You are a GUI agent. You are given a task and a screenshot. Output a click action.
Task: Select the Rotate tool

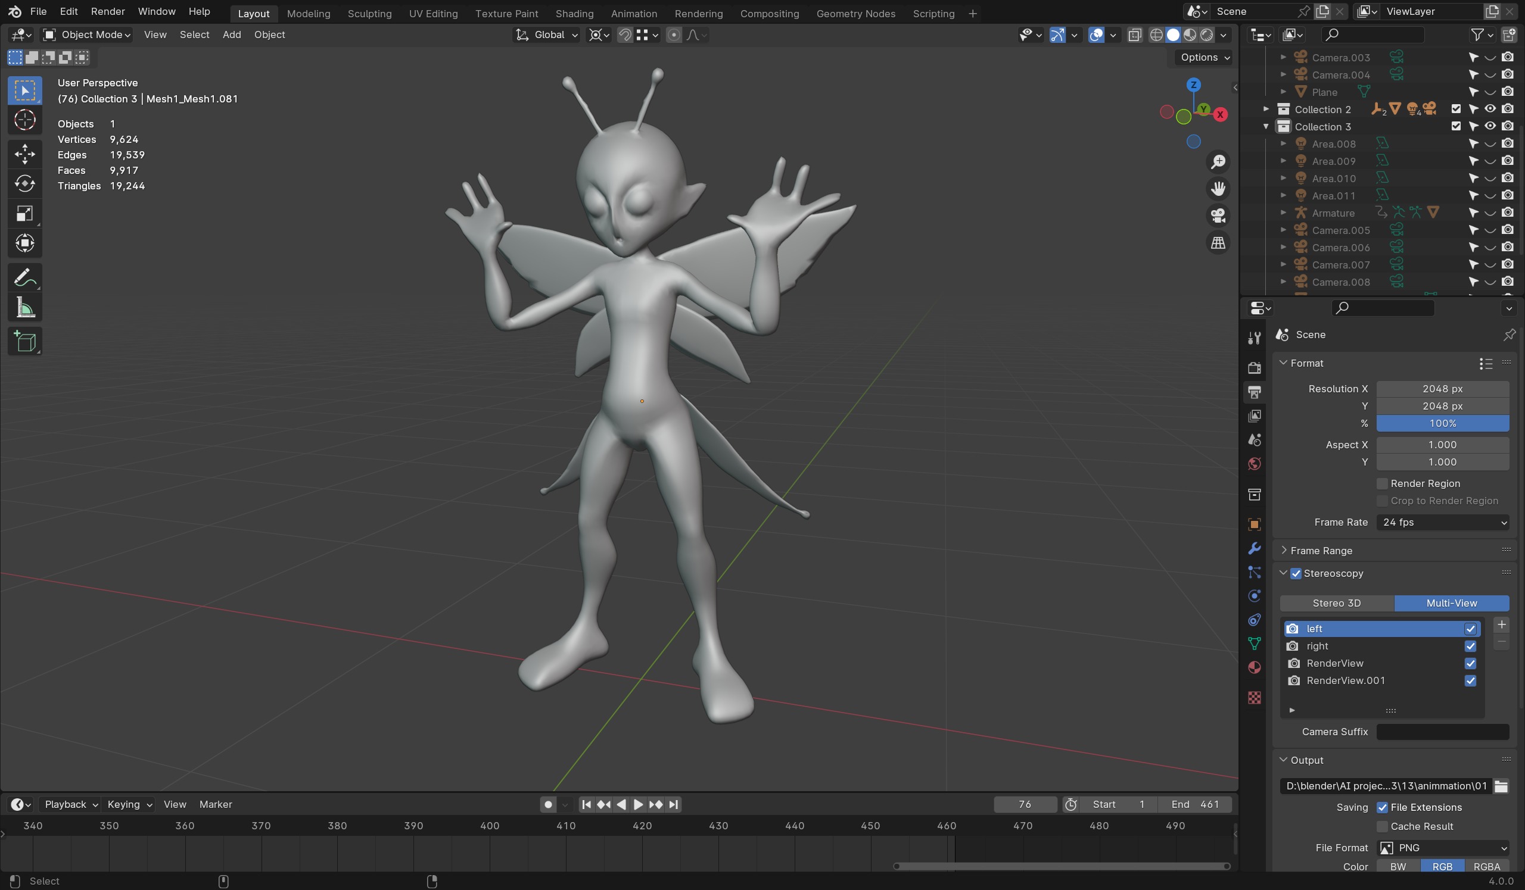click(x=25, y=183)
